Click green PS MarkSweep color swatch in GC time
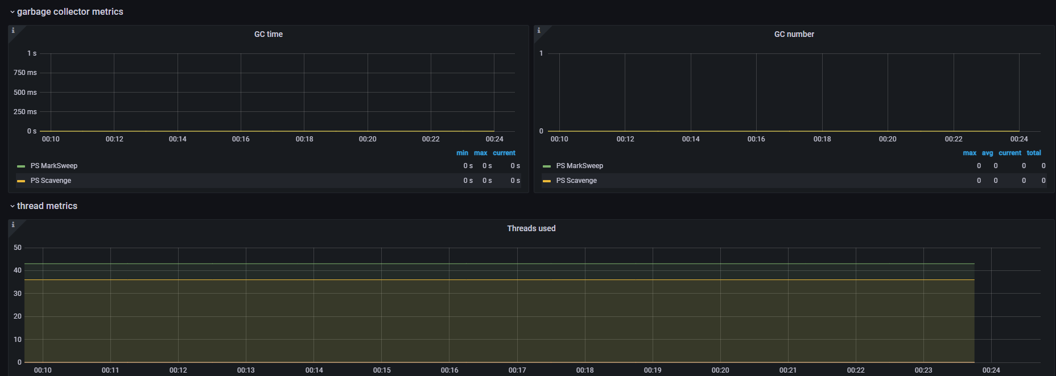1056x376 pixels. 21,166
